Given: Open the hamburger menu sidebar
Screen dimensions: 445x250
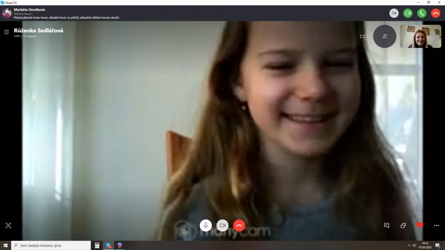Looking at the screenshot, I should point(7,32).
